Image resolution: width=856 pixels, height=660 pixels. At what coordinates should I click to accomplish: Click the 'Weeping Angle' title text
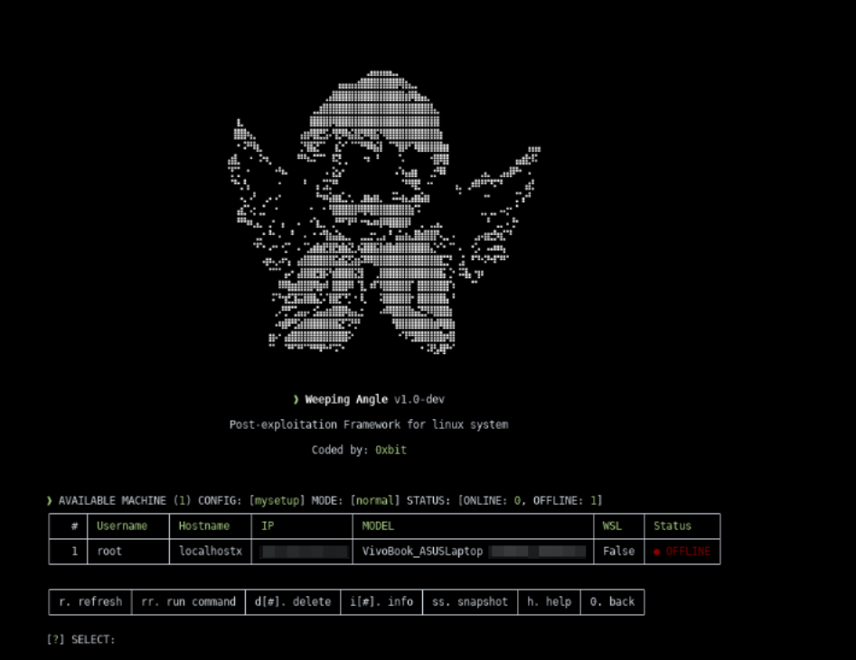click(346, 399)
